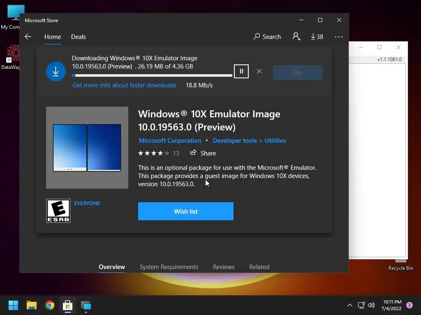
Task: Click the 'v1.1.1081.0' version text
Action: point(389,59)
